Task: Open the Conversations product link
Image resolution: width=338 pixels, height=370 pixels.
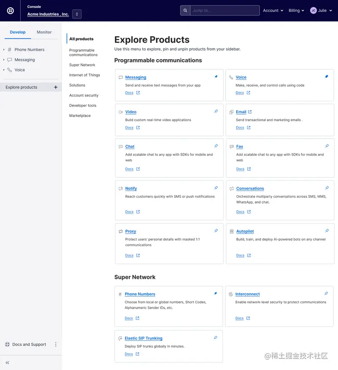Action: [x=250, y=189]
